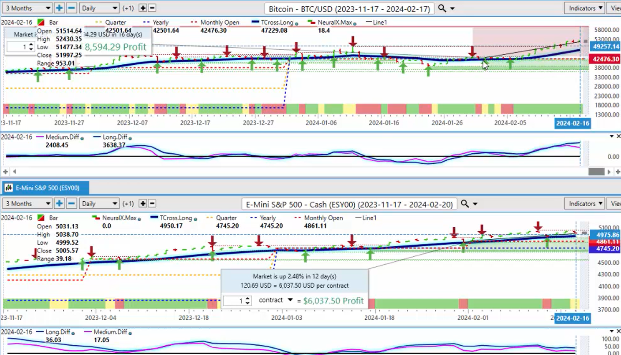Click 2024-02-16 date marker on Bitcoin axis

click(572, 123)
